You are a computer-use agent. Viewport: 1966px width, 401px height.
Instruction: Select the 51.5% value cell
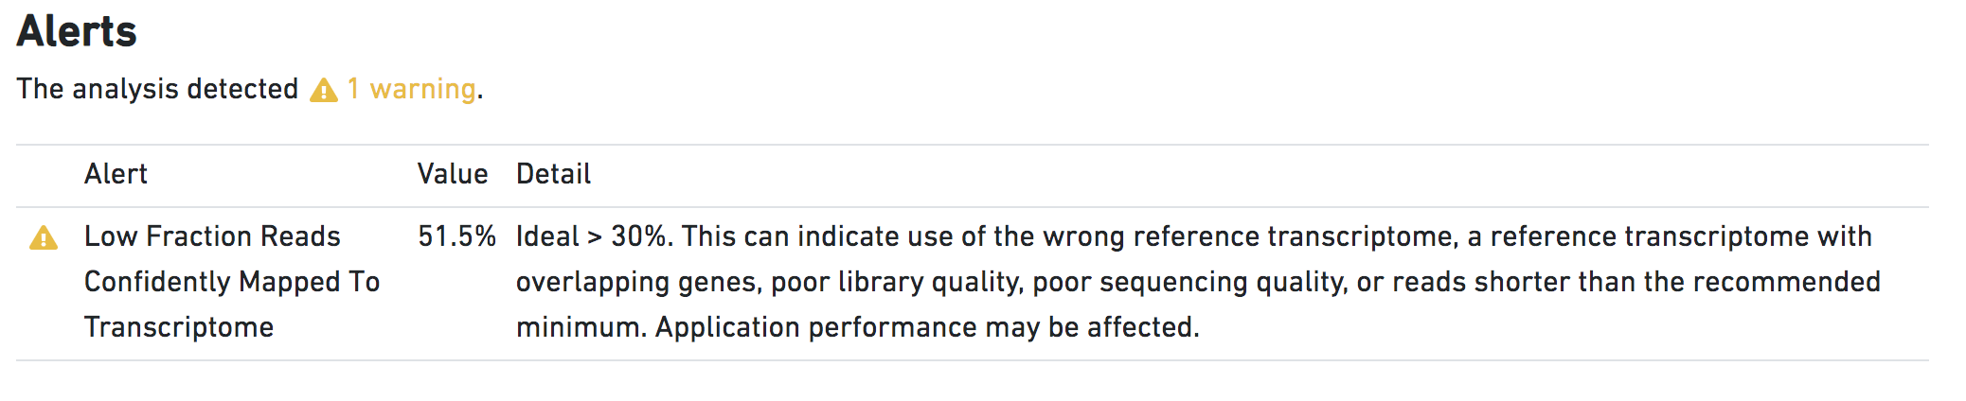point(456,236)
